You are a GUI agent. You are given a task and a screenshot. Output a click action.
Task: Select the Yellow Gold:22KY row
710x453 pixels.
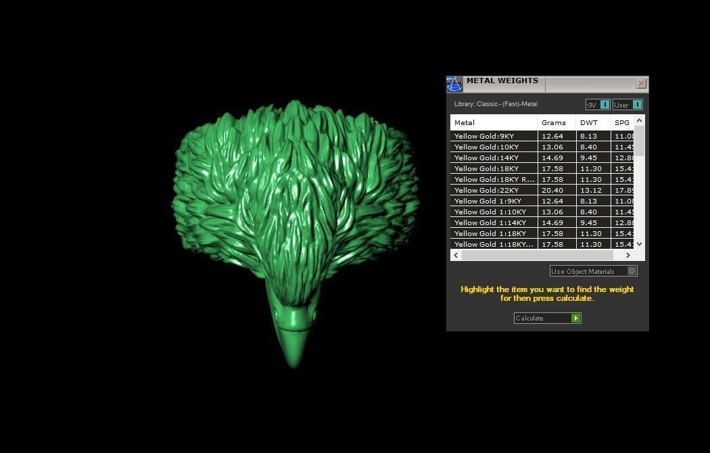(x=542, y=190)
